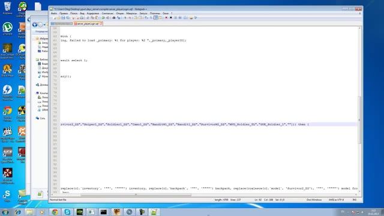Switch to the server_playerLogin.sqf tab

88,24
